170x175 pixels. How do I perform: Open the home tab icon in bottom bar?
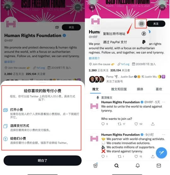[x=96, y=166]
